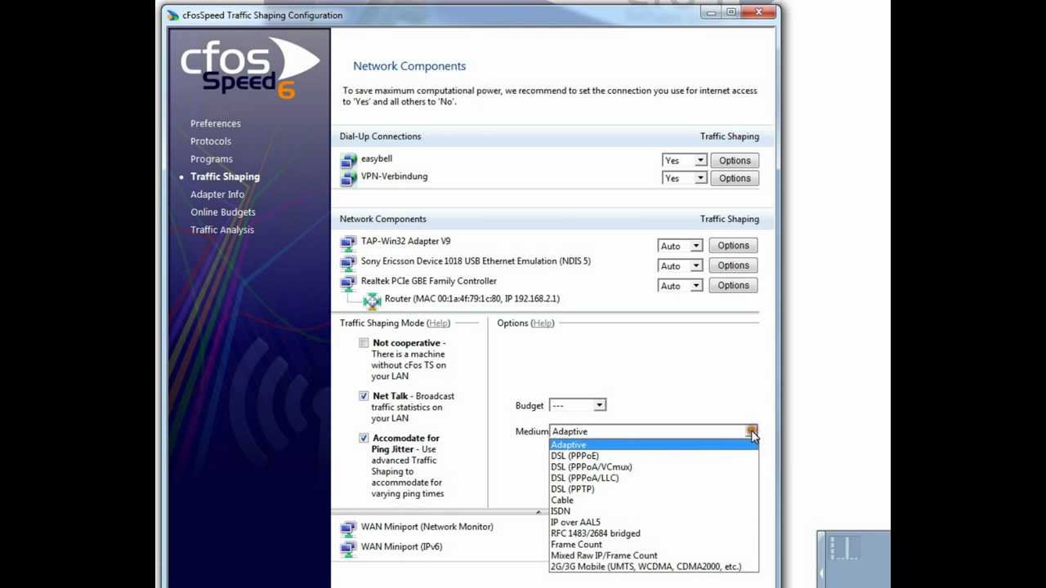Click the TAP-Win32 Adapter V9 icon
1046x588 pixels.
(x=349, y=243)
